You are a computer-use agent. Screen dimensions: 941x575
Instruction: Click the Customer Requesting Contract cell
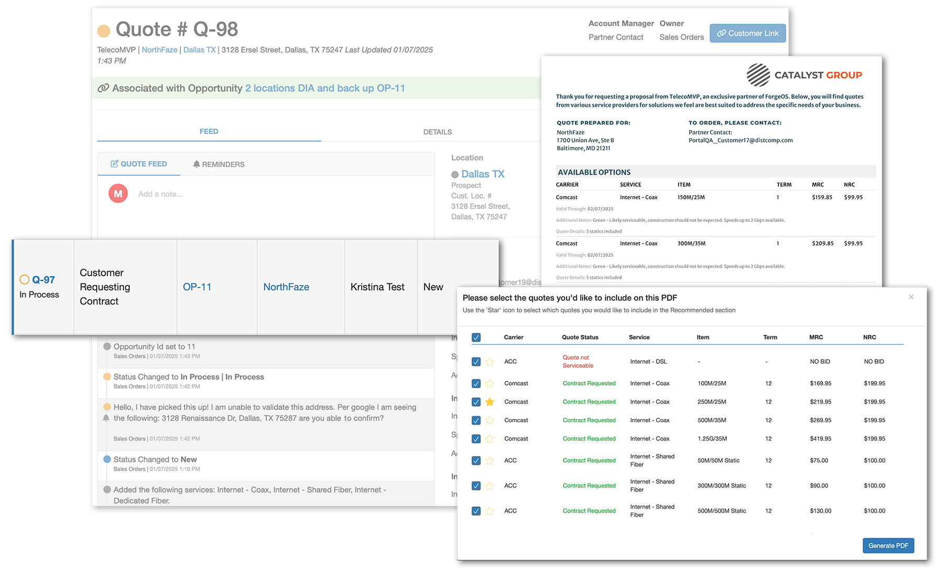click(125, 287)
